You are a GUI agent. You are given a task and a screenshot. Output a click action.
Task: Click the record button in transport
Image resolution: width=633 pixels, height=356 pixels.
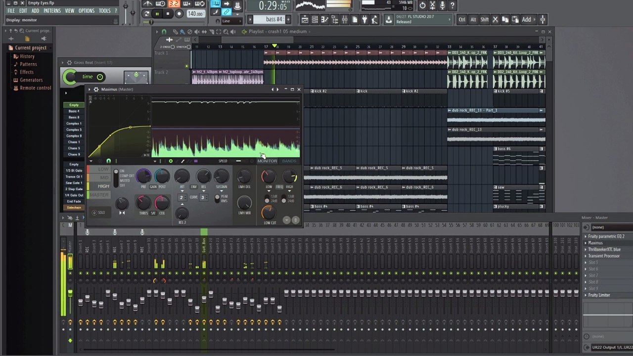[x=179, y=14]
